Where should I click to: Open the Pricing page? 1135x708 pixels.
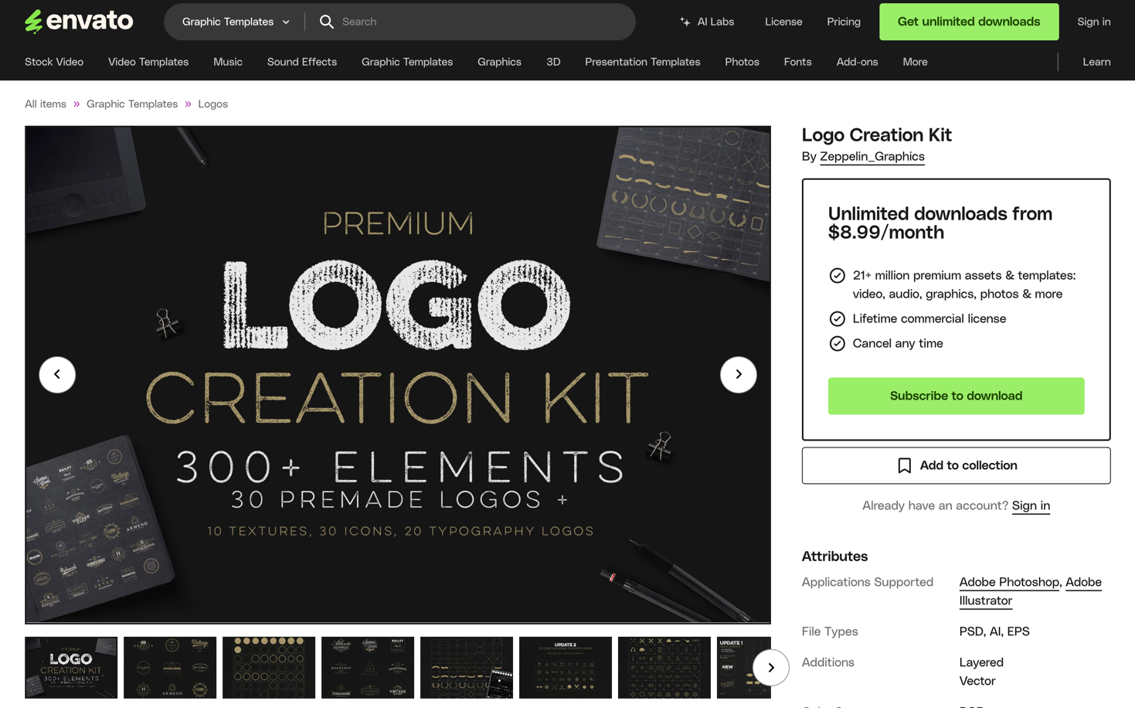[x=844, y=22]
